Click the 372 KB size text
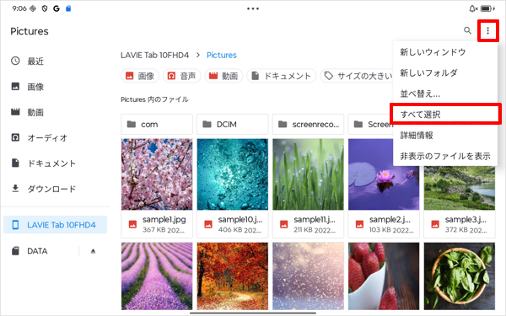Image resolution: width=506 pixels, height=316 pixels. 457,230
